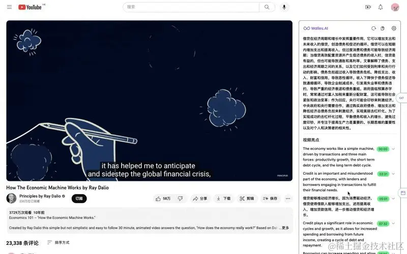Open Wallles.AI settings gear
407x254 pixels.
[x=394, y=28]
